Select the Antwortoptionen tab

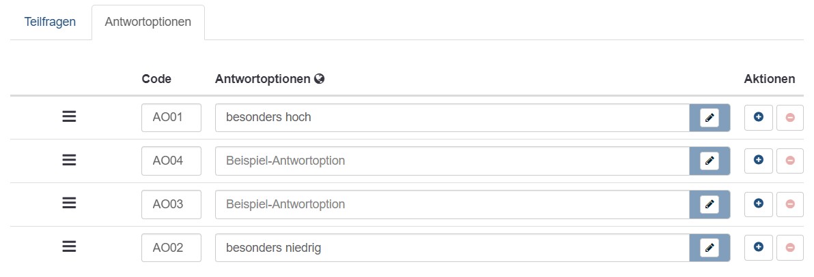[x=148, y=21]
